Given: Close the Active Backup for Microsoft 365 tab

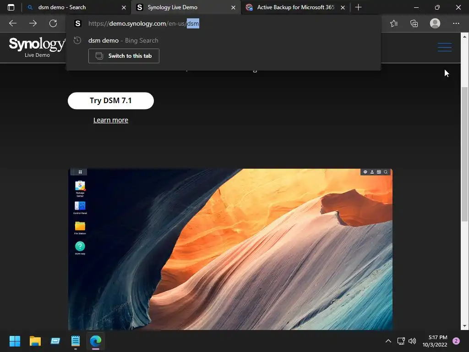Looking at the screenshot, I should (343, 7).
